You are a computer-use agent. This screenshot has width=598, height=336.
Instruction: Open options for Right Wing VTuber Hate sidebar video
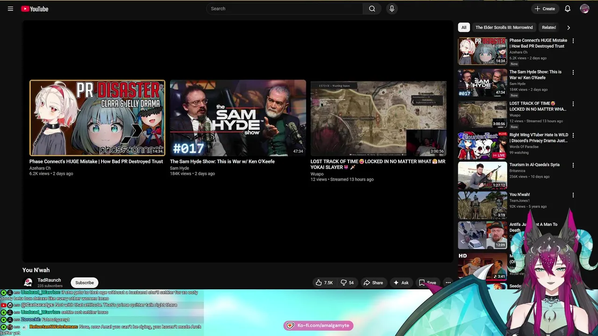click(x=573, y=135)
